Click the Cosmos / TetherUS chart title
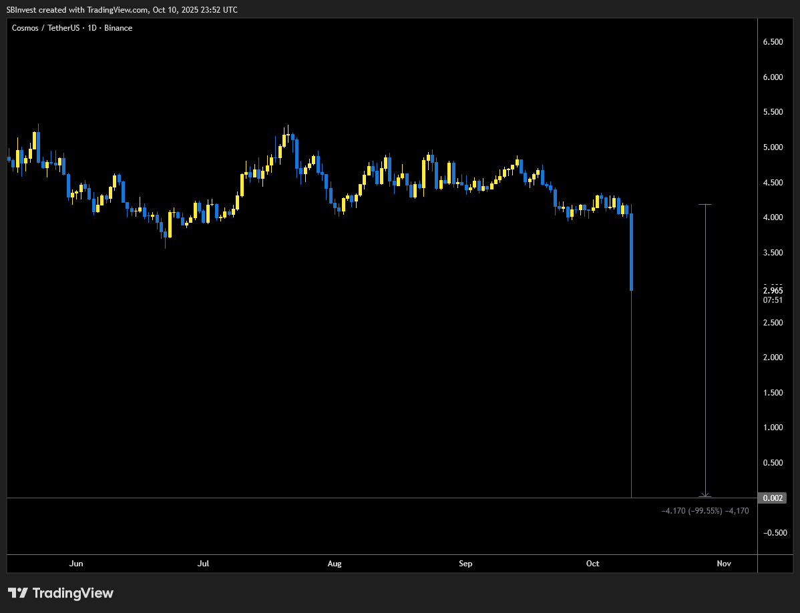Image resolution: width=800 pixels, height=613 pixels. pos(72,28)
